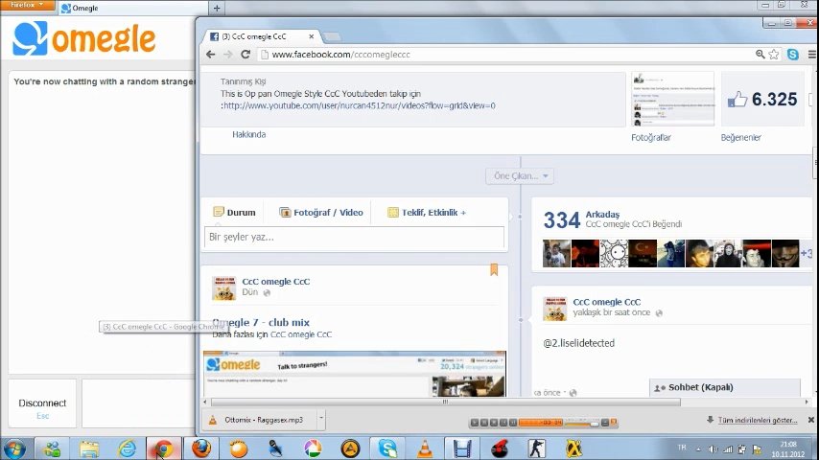Click the bookmark ribbon on the post
This screenshot has height=460, width=819.
(494, 269)
